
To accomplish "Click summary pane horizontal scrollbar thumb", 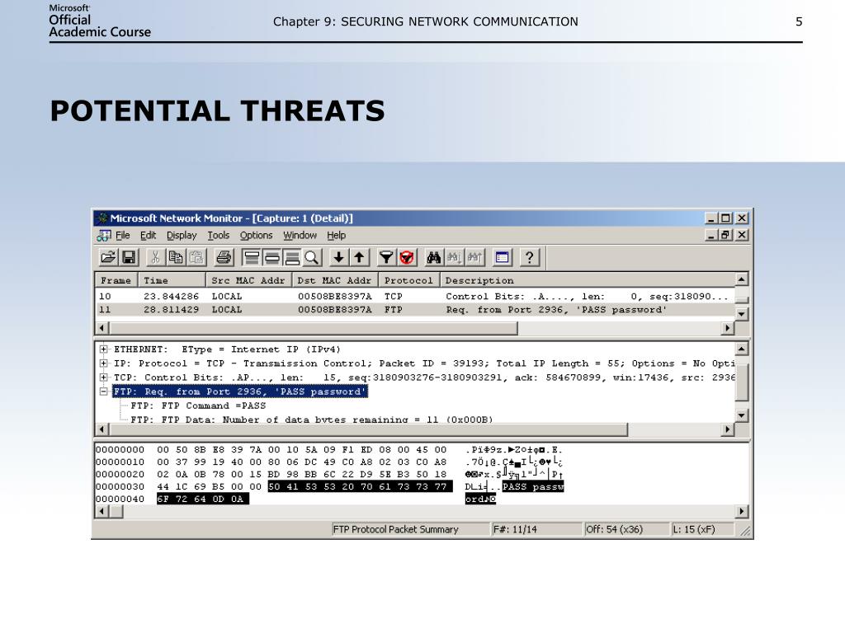I will point(314,328).
